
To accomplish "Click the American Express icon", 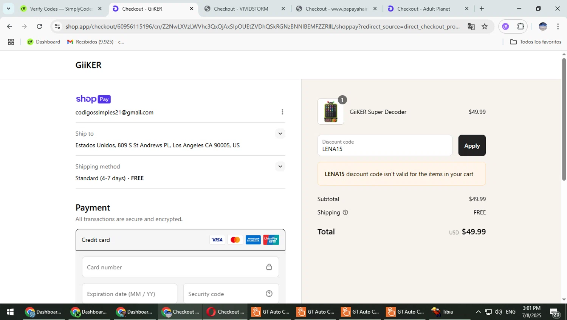I will (x=253, y=240).
